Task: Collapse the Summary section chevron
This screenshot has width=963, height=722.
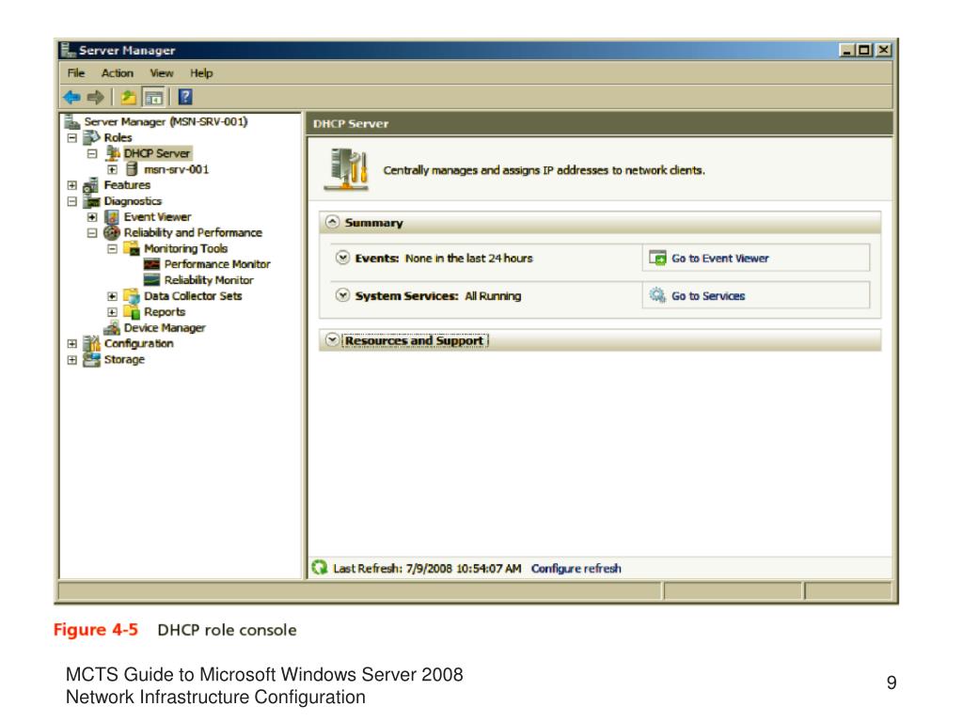Action: (332, 222)
